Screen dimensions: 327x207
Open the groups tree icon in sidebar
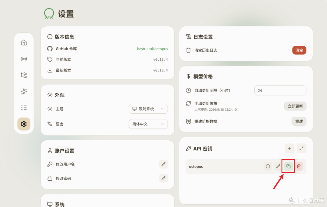tap(24, 75)
